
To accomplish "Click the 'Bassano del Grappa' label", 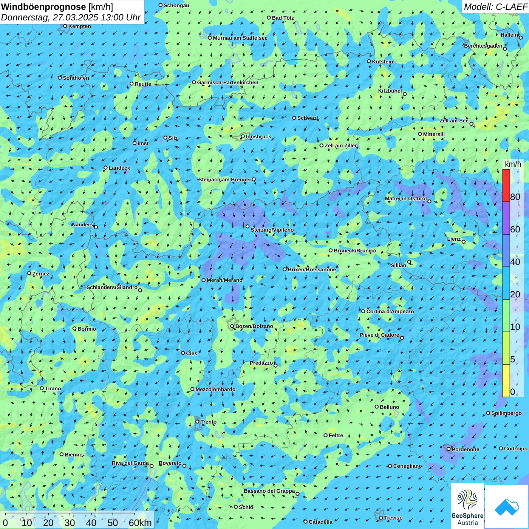I will [x=269, y=491].
